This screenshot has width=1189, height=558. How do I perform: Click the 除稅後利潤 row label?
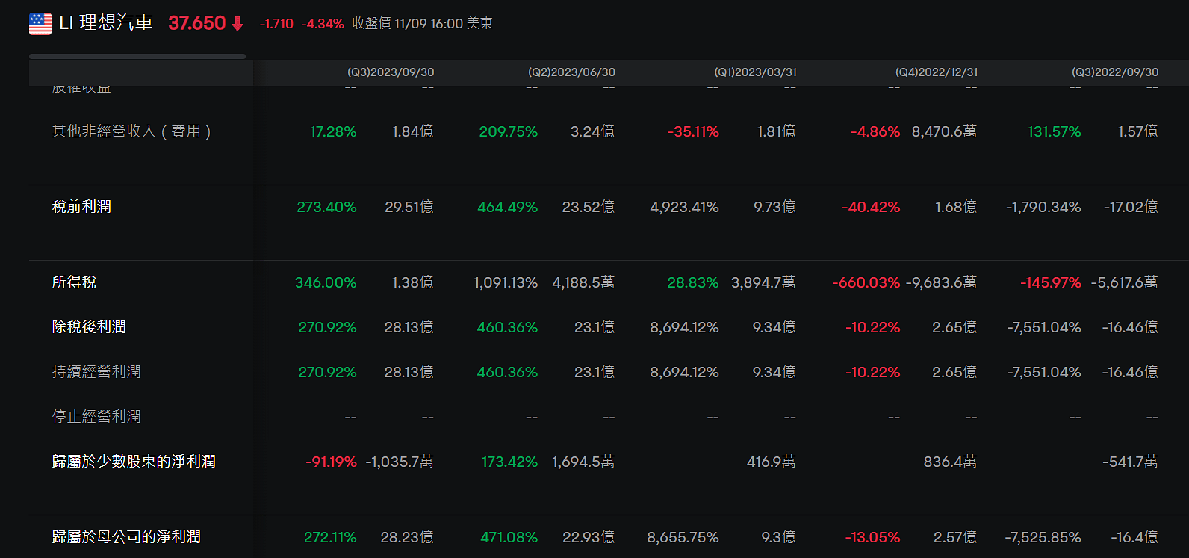point(89,327)
